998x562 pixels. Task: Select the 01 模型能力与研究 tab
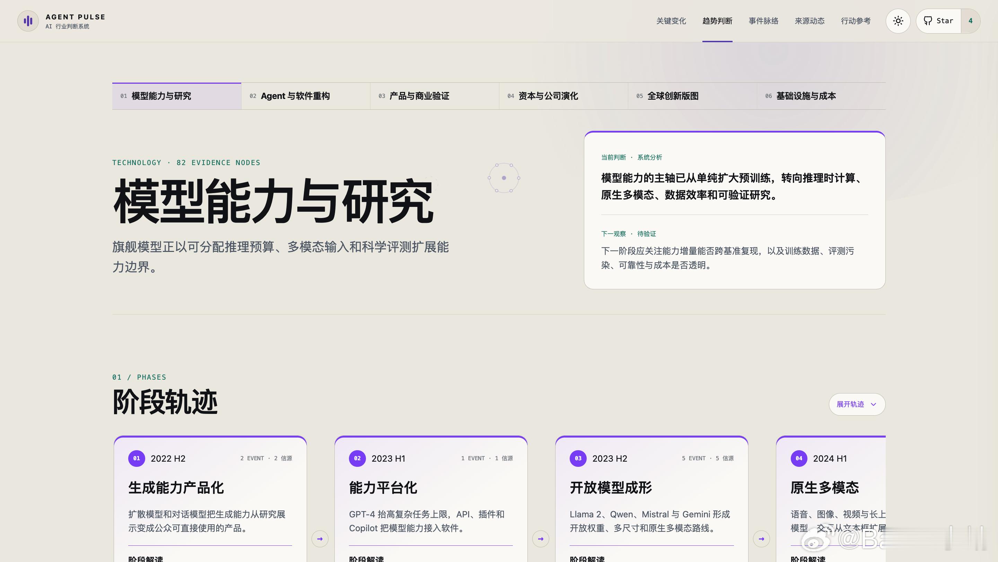(x=177, y=96)
